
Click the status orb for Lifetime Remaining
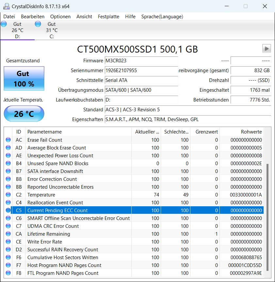[8, 234]
